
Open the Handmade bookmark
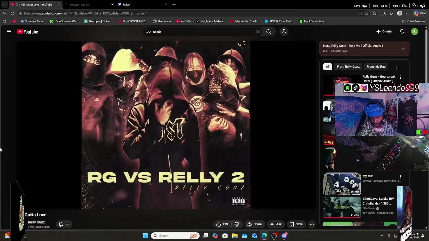162,21
